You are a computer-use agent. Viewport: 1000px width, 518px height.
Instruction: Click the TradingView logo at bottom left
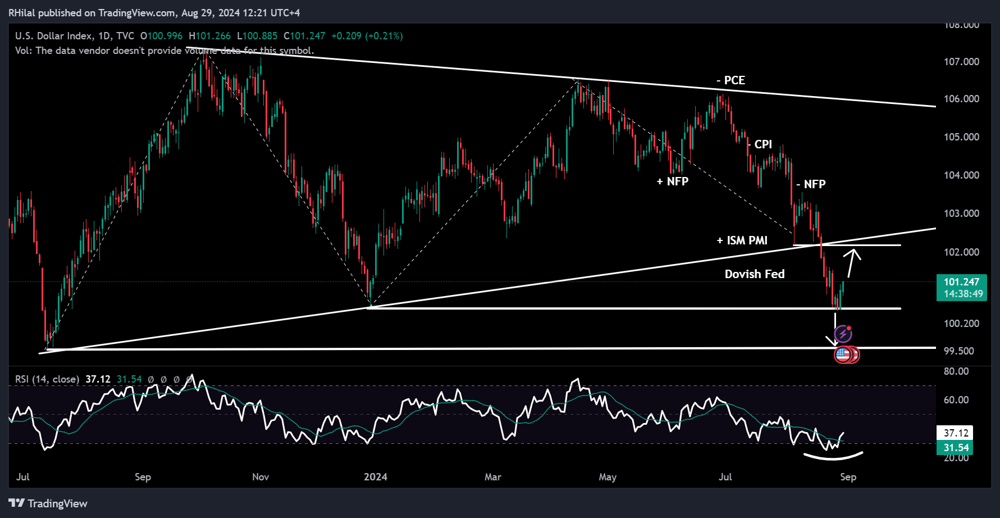click(48, 503)
